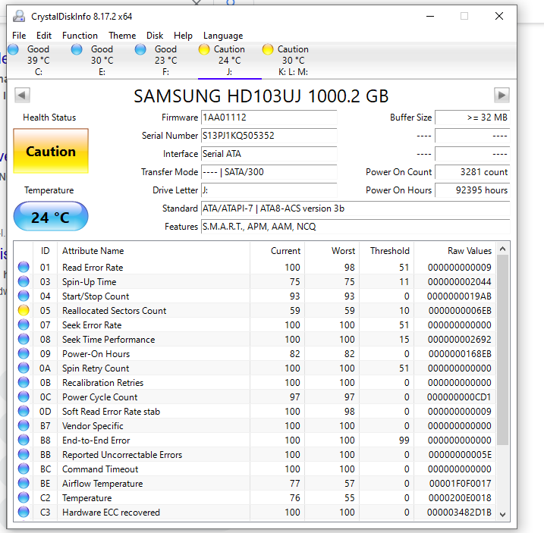Open the Theme menu
The width and height of the screenshot is (544, 533).
coord(122,36)
